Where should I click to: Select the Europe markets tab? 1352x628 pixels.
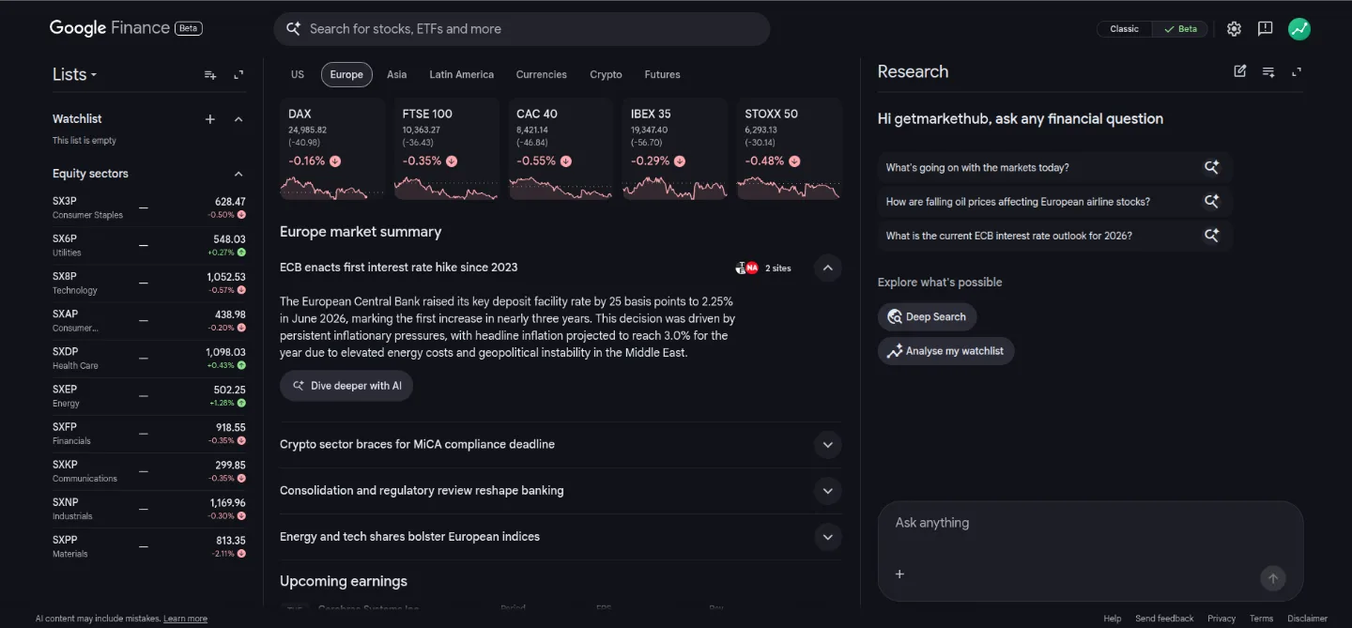tap(346, 74)
